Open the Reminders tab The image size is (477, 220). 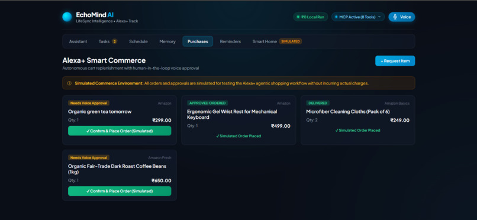point(230,41)
